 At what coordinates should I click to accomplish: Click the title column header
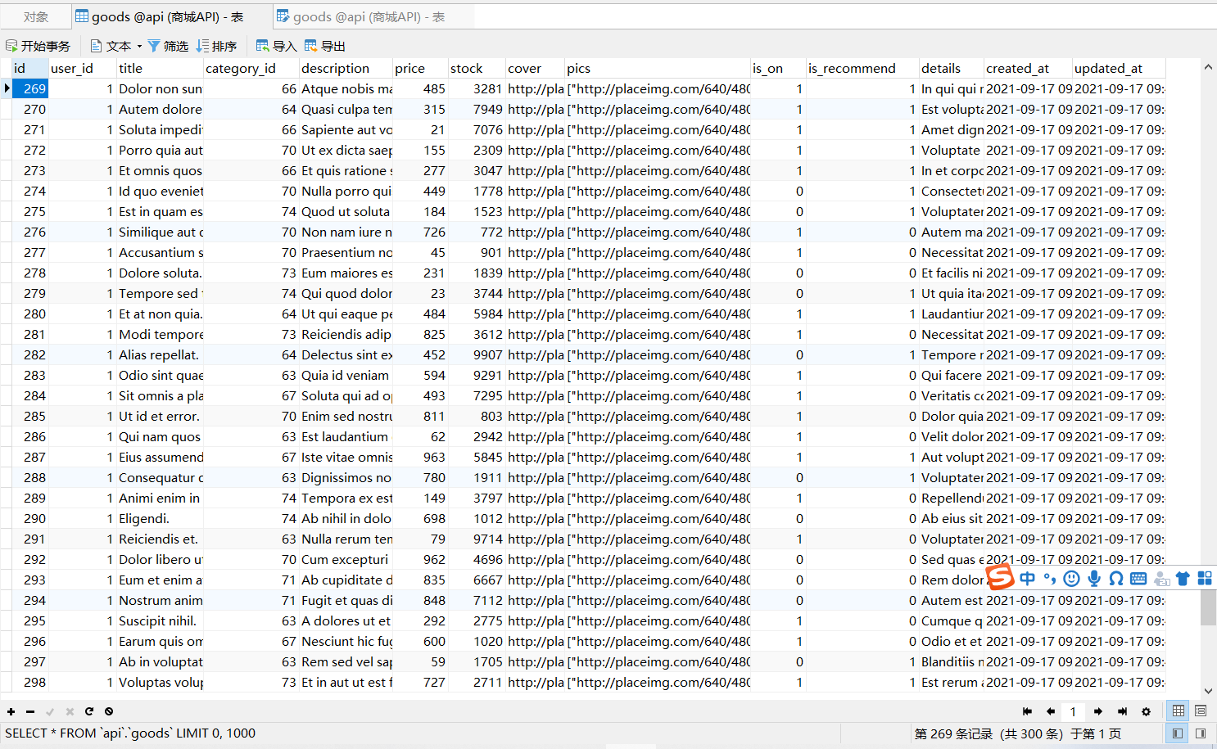[160, 68]
